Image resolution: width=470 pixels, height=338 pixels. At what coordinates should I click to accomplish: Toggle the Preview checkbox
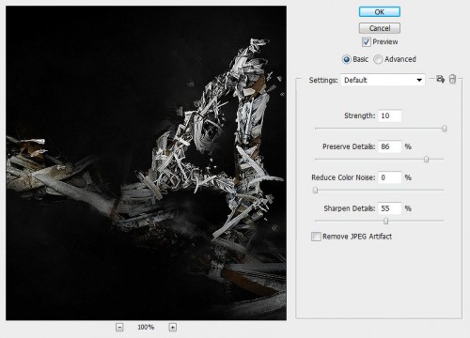(x=367, y=42)
